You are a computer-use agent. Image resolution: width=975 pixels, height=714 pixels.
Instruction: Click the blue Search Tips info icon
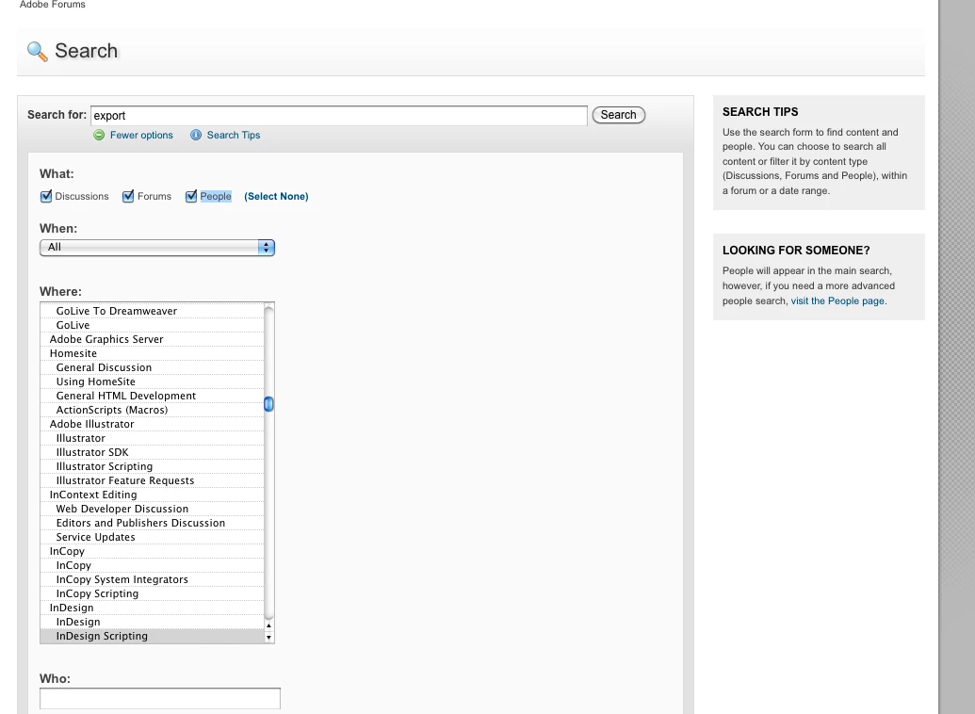click(196, 135)
